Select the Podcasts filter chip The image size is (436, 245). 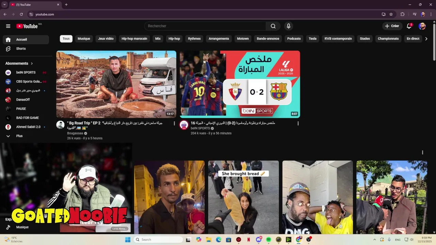click(x=294, y=39)
